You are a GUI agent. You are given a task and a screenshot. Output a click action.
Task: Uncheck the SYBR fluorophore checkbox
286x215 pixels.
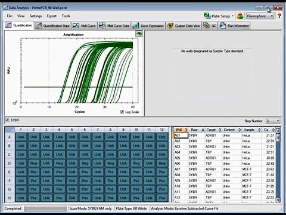point(7,120)
